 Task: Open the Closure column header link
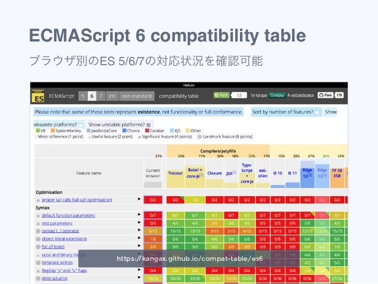click(214, 173)
